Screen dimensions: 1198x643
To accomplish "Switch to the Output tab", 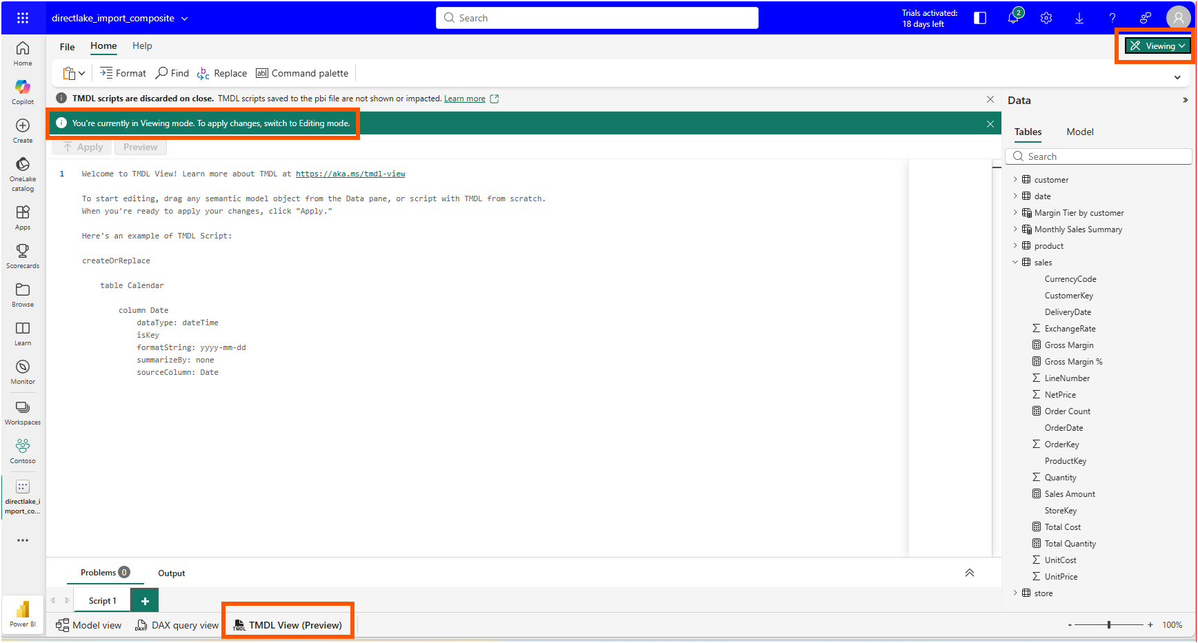I will (x=171, y=573).
